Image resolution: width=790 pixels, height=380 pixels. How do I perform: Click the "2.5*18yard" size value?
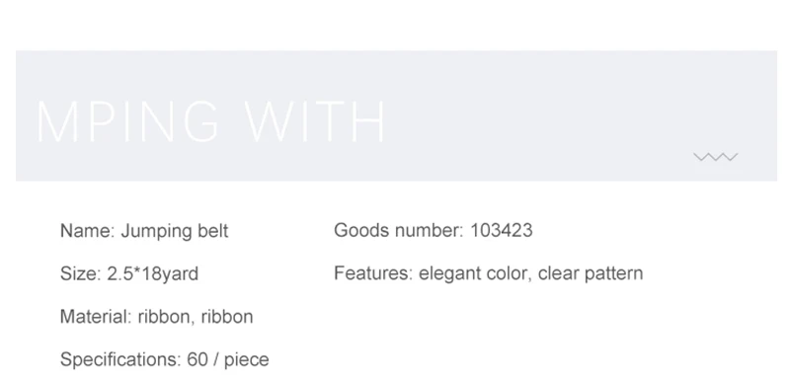(153, 273)
